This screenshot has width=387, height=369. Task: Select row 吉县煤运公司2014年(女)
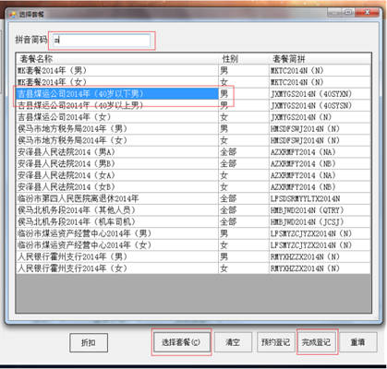point(193,117)
